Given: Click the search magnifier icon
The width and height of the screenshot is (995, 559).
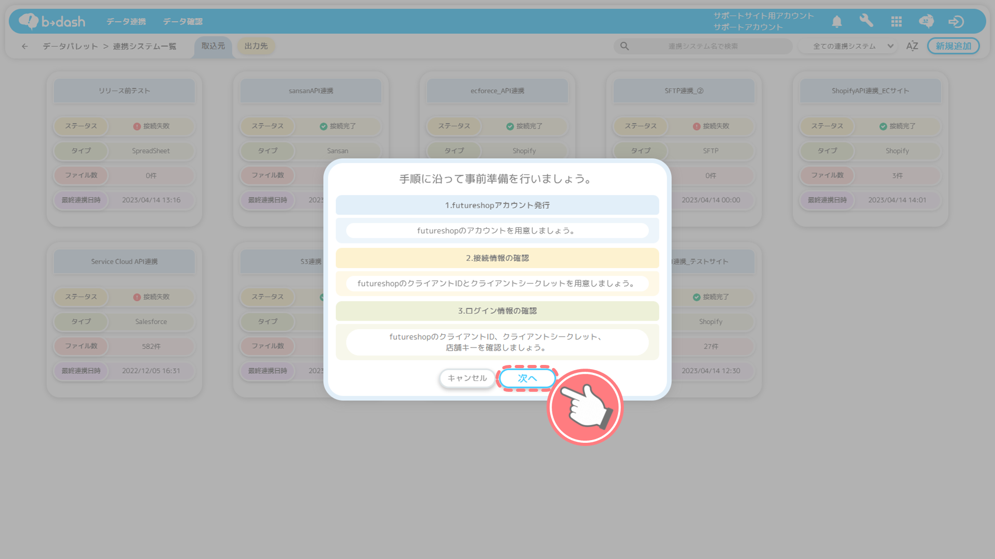Looking at the screenshot, I should [x=624, y=46].
